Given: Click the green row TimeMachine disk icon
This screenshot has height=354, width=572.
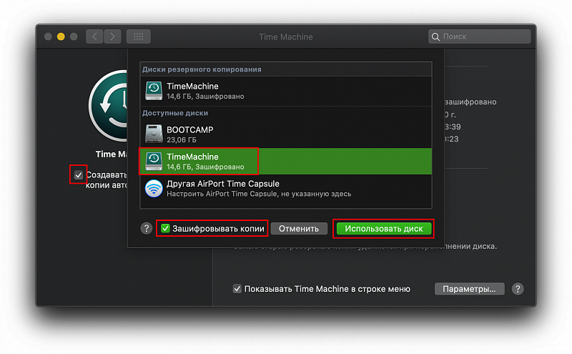Looking at the screenshot, I should tap(154, 162).
